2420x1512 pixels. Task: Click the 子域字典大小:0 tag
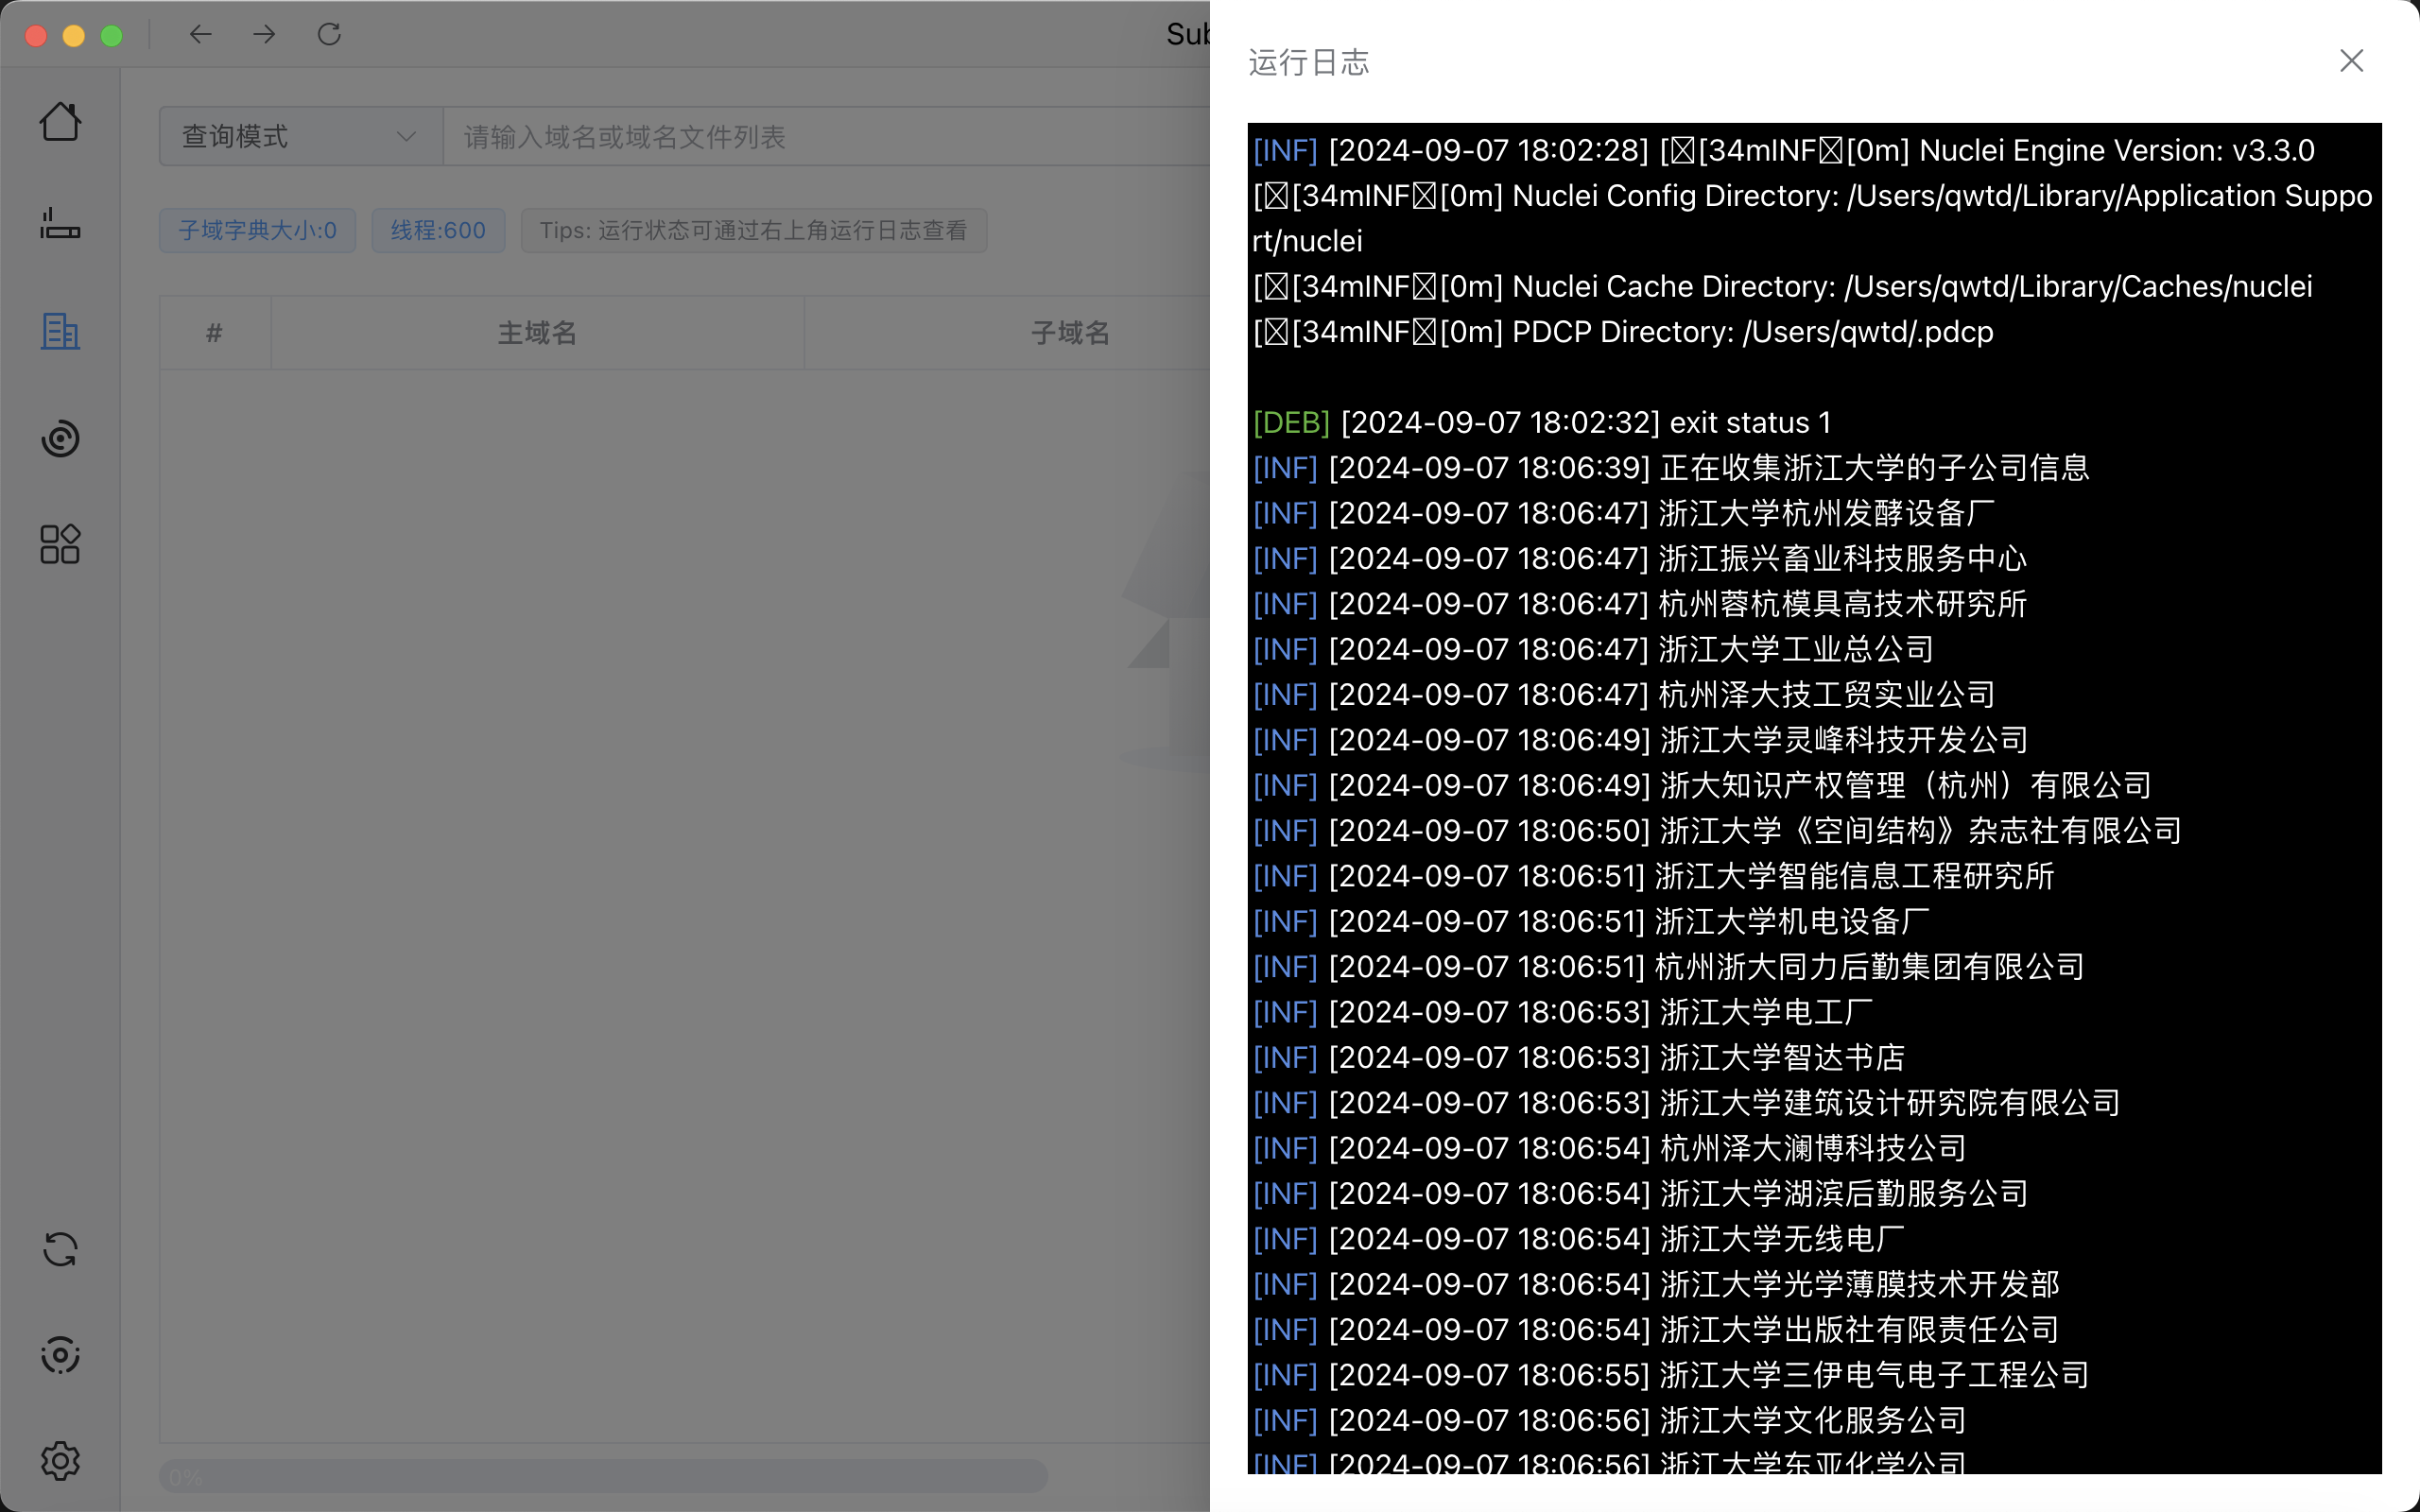click(257, 230)
